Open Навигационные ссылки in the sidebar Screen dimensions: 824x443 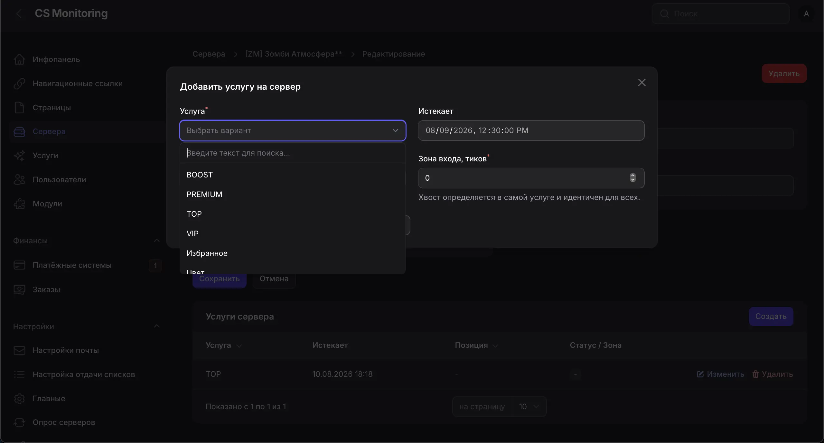pyautogui.click(x=87, y=83)
